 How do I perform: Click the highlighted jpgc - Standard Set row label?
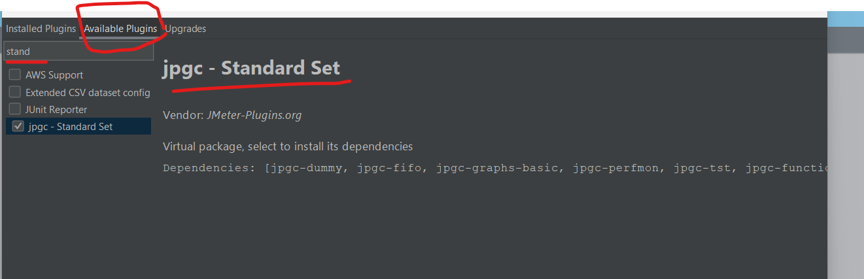(71, 126)
